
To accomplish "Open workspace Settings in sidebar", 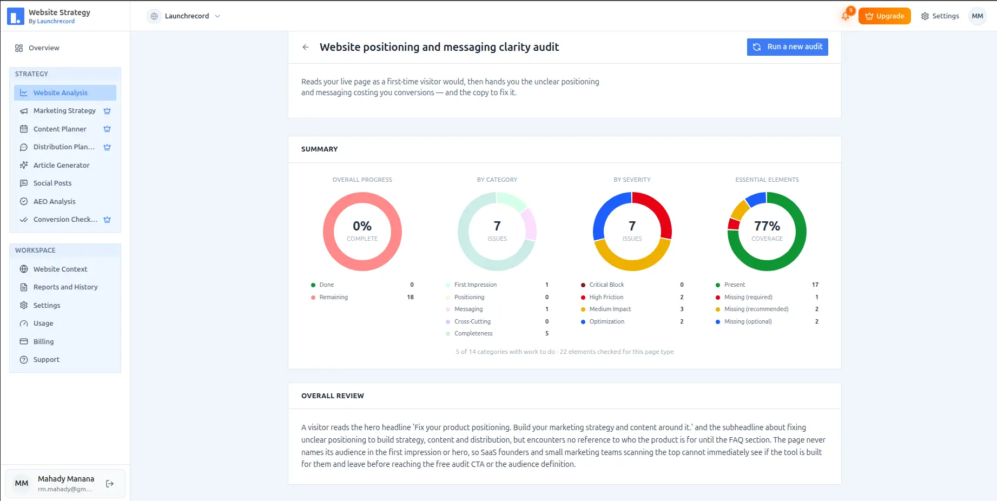I will (65, 305).
